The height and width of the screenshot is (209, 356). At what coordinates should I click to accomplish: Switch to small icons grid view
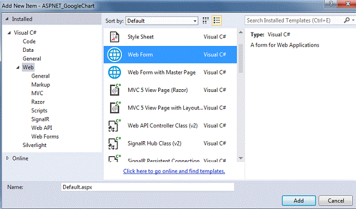coord(205,20)
